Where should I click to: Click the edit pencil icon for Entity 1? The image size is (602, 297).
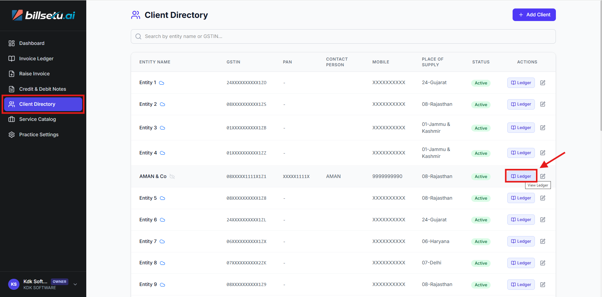543,83
